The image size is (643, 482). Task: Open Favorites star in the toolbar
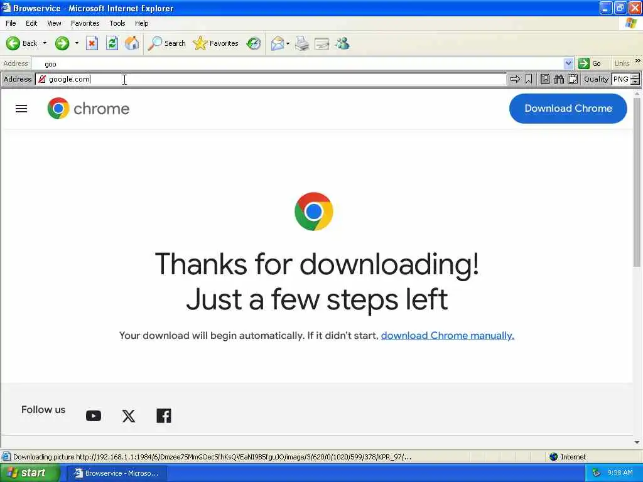[215, 43]
